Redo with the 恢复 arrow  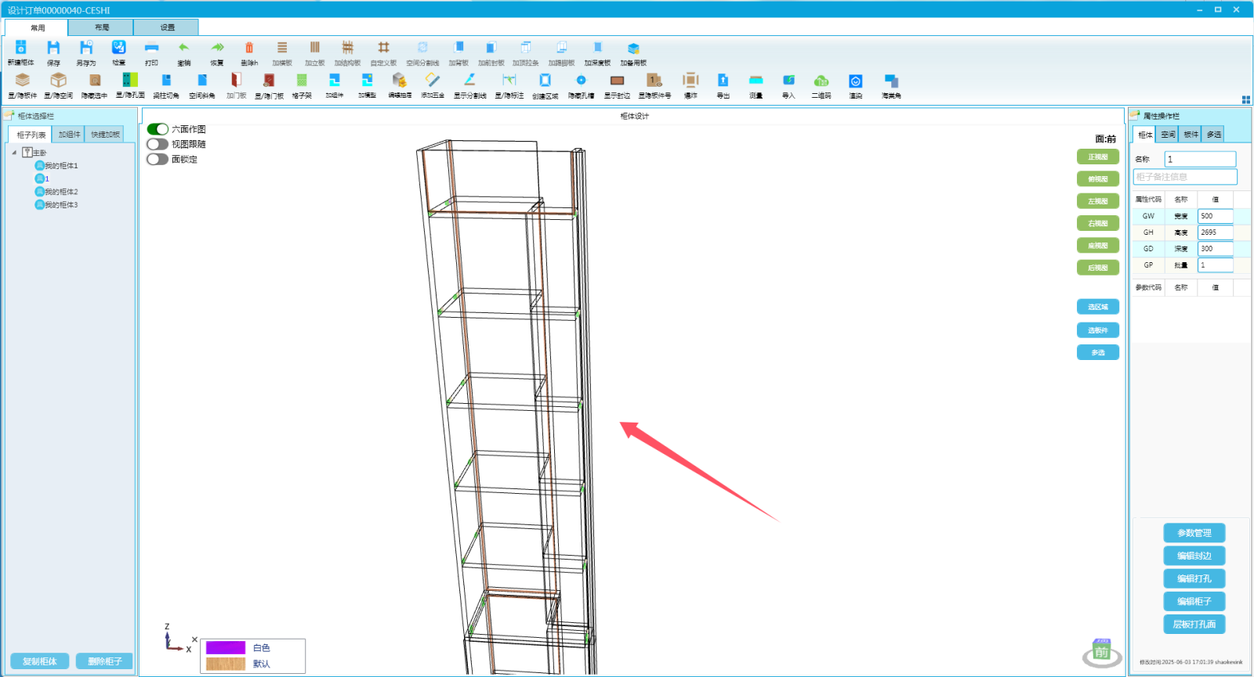click(217, 48)
